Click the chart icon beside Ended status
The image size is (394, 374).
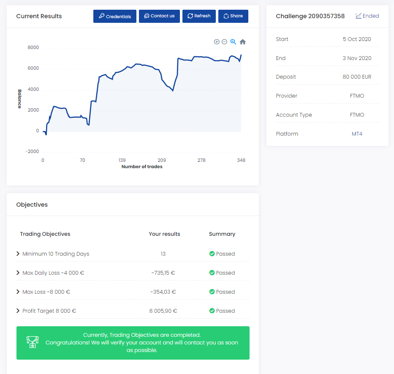tap(359, 16)
